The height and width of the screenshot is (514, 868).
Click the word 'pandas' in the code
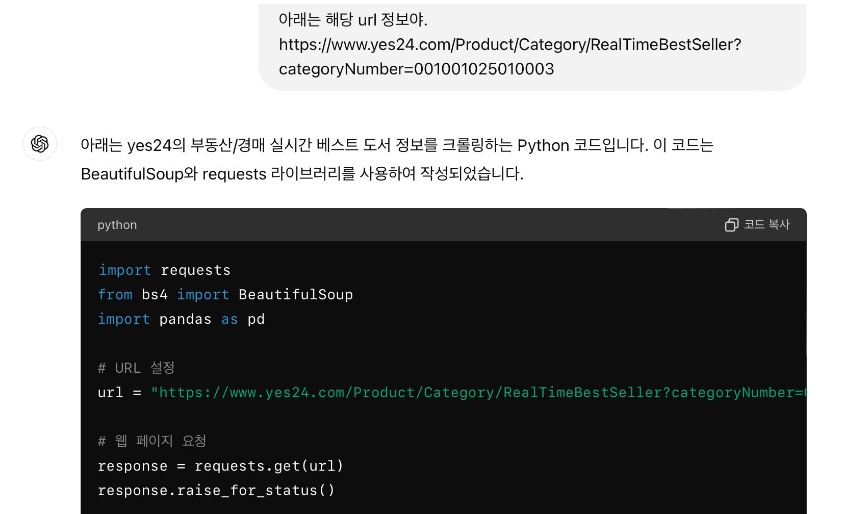coord(185,319)
